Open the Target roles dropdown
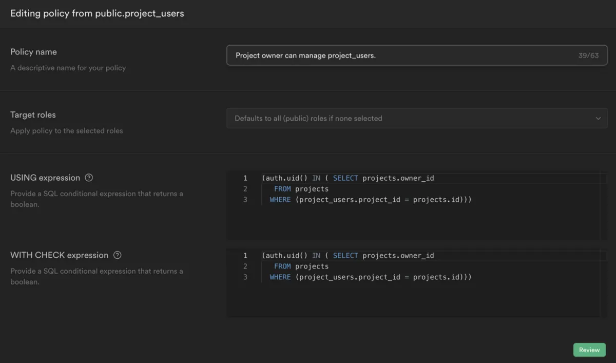Image resolution: width=616 pixels, height=363 pixels. 417,118
